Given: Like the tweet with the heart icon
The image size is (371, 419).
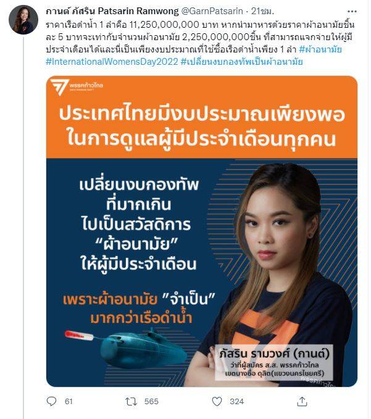Looking at the screenshot, I should [x=217, y=401].
